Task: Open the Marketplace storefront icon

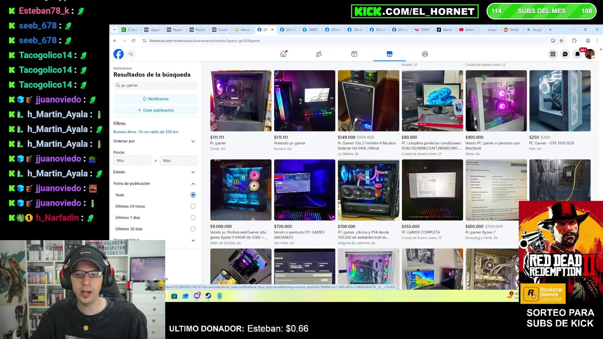Action: (x=390, y=54)
